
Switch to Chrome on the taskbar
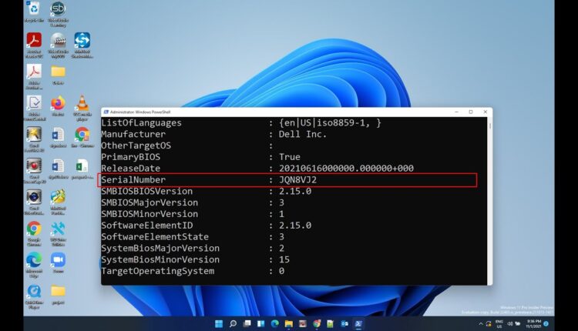pyautogui.click(x=317, y=323)
